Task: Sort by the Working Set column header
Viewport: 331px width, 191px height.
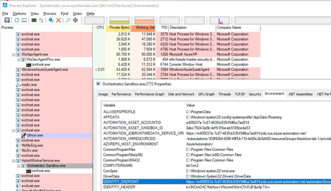Action: pyautogui.click(x=145, y=28)
